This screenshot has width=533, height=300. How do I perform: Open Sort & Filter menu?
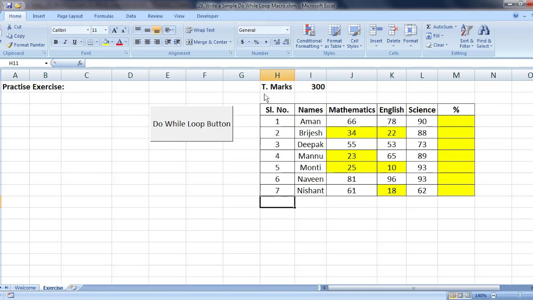point(467,37)
